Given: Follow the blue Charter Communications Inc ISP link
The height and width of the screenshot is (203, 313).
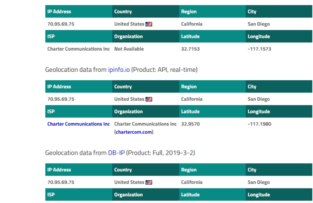Looking at the screenshot, I should (x=78, y=124).
